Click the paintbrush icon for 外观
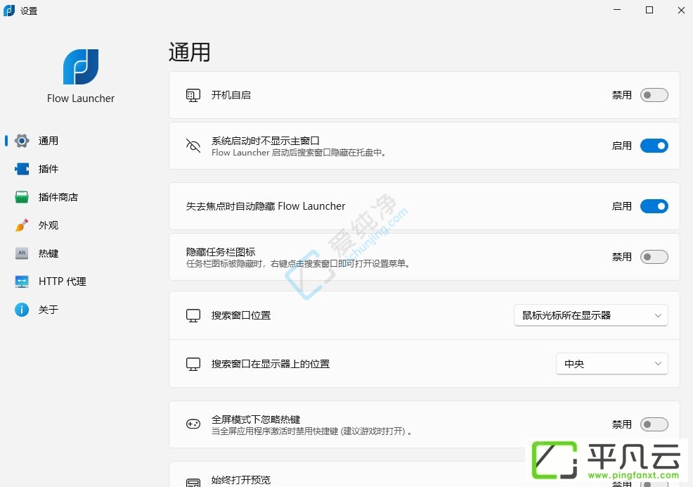The width and height of the screenshot is (693, 487). pyautogui.click(x=22, y=225)
